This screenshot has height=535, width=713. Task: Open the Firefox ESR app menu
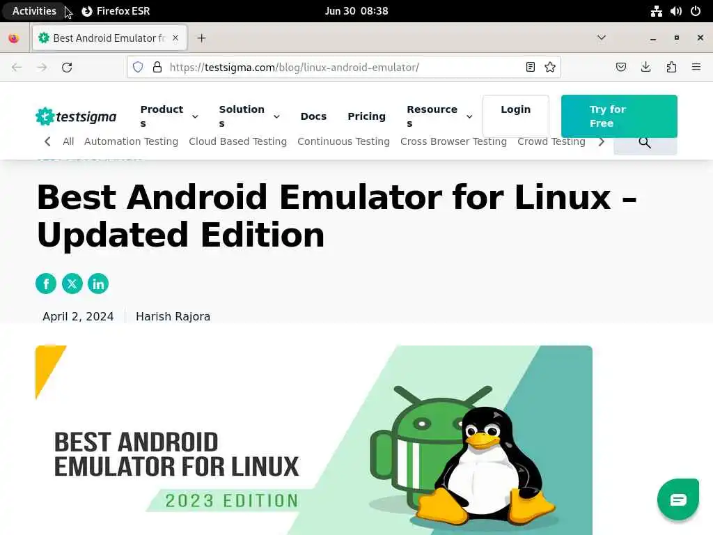(x=116, y=11)
